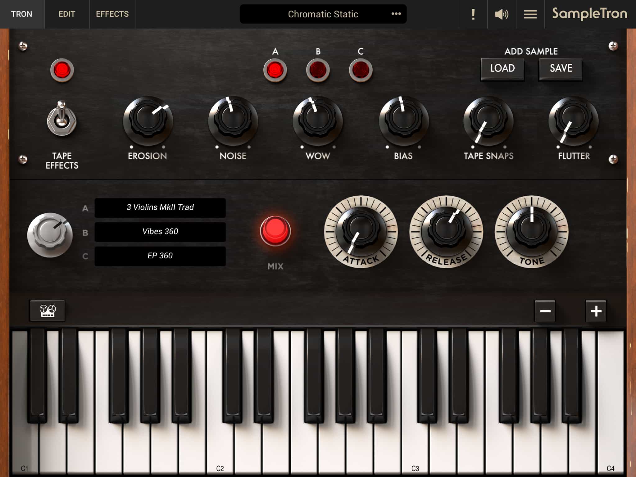
Task: Toggle the red MIX button
Action: (275, 231)
